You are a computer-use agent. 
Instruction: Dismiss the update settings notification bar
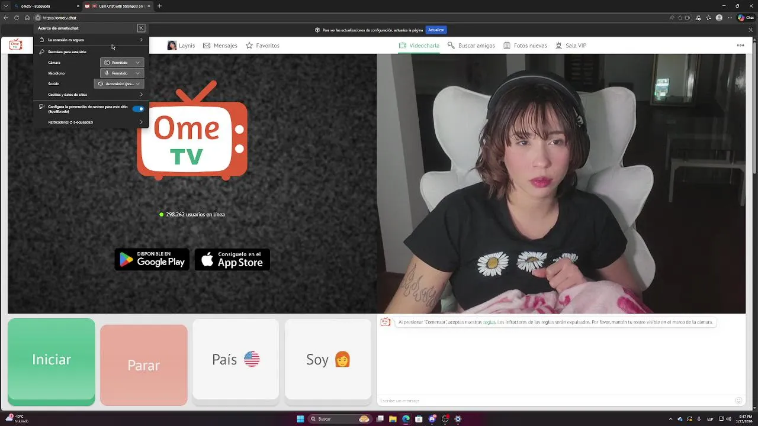[750, 30]
